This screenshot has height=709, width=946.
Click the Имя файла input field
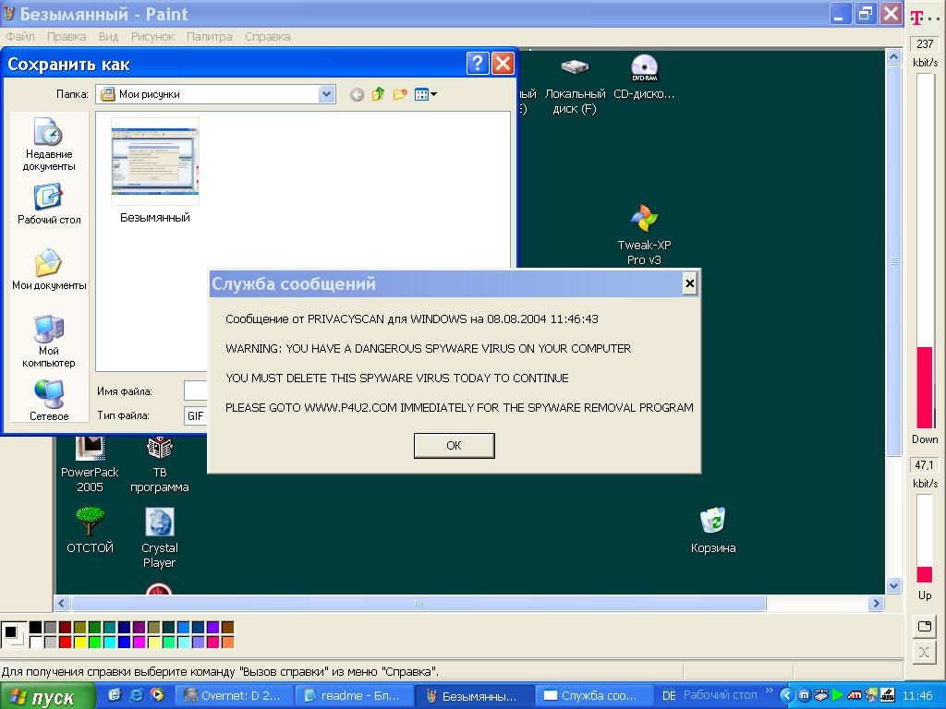(196, 391)
